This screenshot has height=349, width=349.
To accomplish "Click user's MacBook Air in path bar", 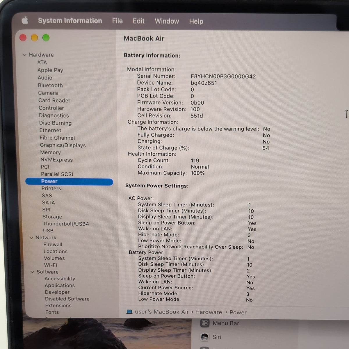I will coord(162,312).
